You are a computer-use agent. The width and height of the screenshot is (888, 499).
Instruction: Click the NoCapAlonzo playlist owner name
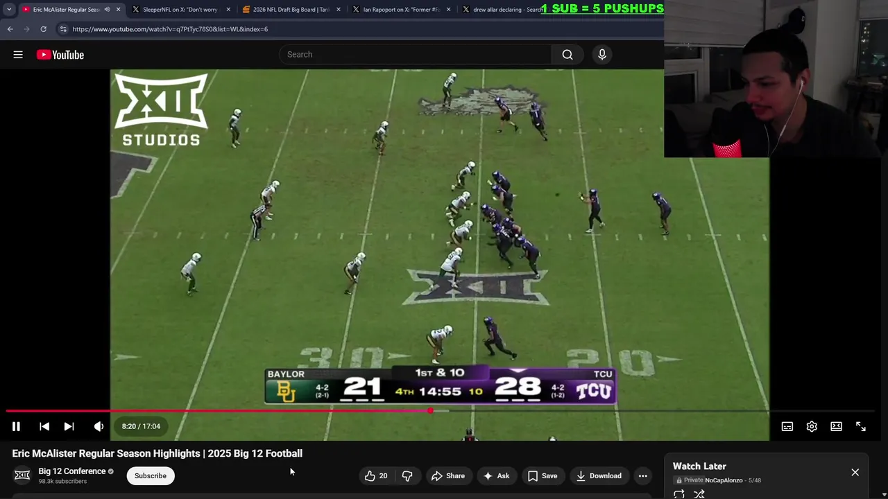tap(724, 480)
